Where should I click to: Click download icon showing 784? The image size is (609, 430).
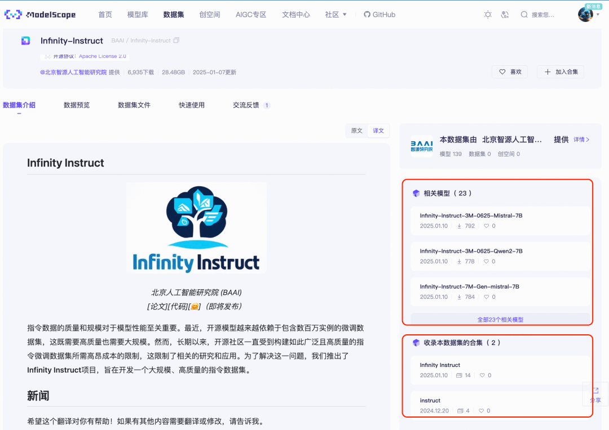459,297
